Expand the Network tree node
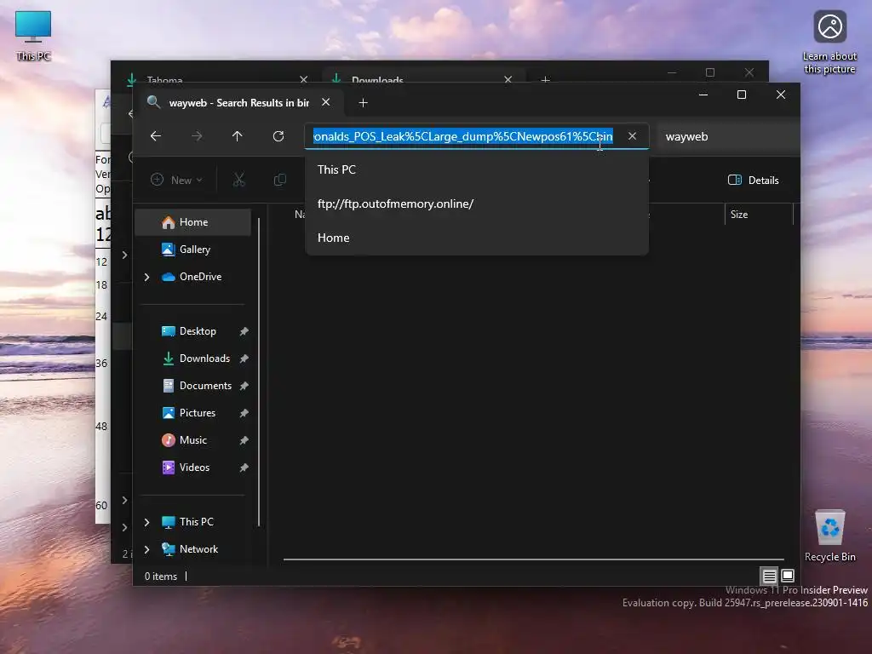This screenshot has height=654, width=872. (x=146, y=549)
